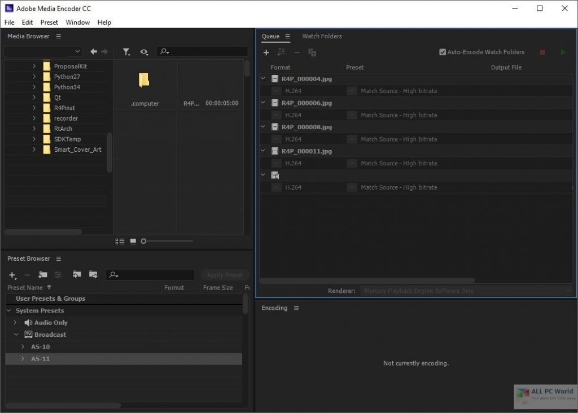Open the preset dropdown for R4P_000004.jpg
This screenshot has height=413, width=578.
point(352,91)
